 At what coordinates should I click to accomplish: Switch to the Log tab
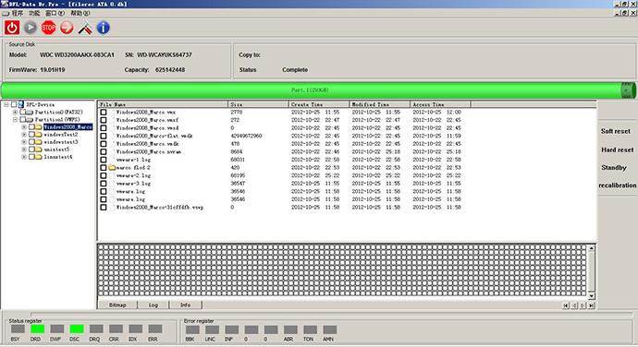(153, 305)
